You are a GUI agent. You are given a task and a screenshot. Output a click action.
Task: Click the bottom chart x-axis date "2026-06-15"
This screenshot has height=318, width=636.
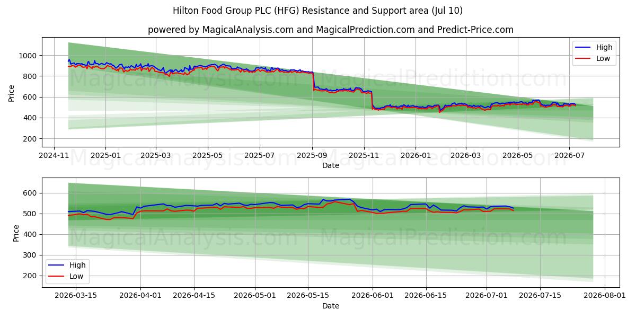coord(426,296)
